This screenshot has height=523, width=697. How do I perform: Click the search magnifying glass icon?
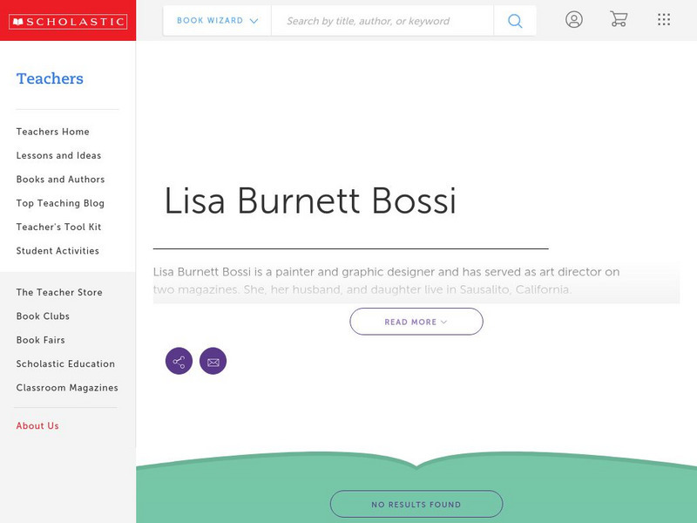point(514,20)
